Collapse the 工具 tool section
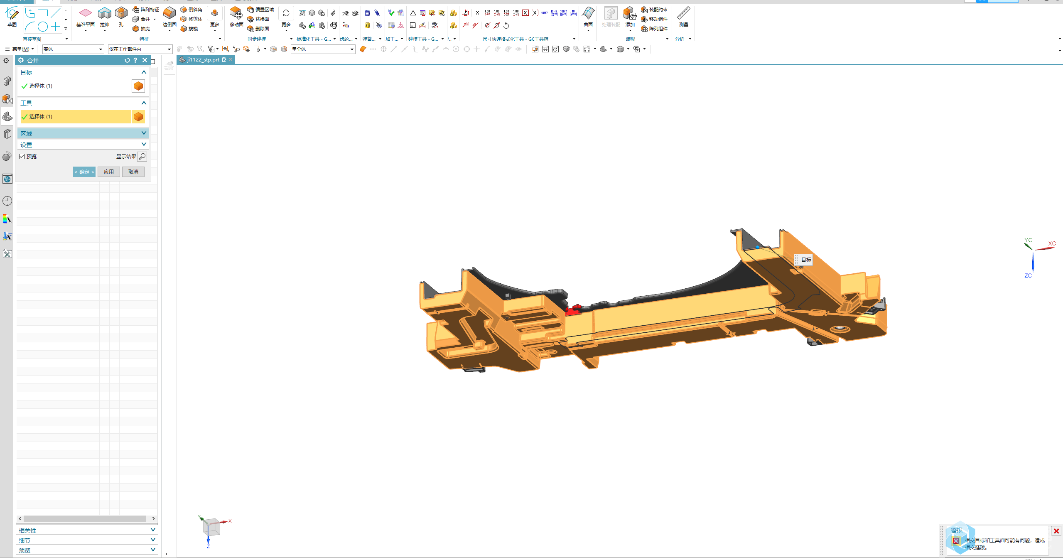1063x560 pixels. coord(144,103)
